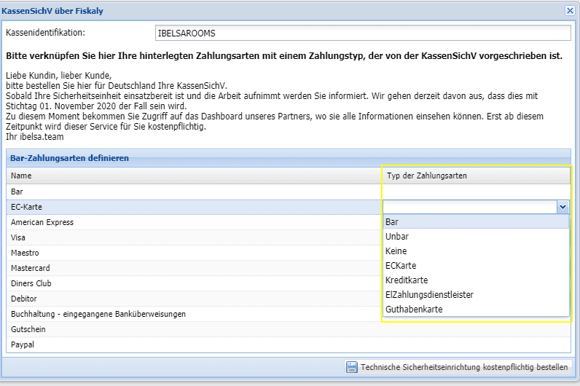Viewport: 580px width, 386px height.
Task: Select the Gutschein row
Action: 28,329
